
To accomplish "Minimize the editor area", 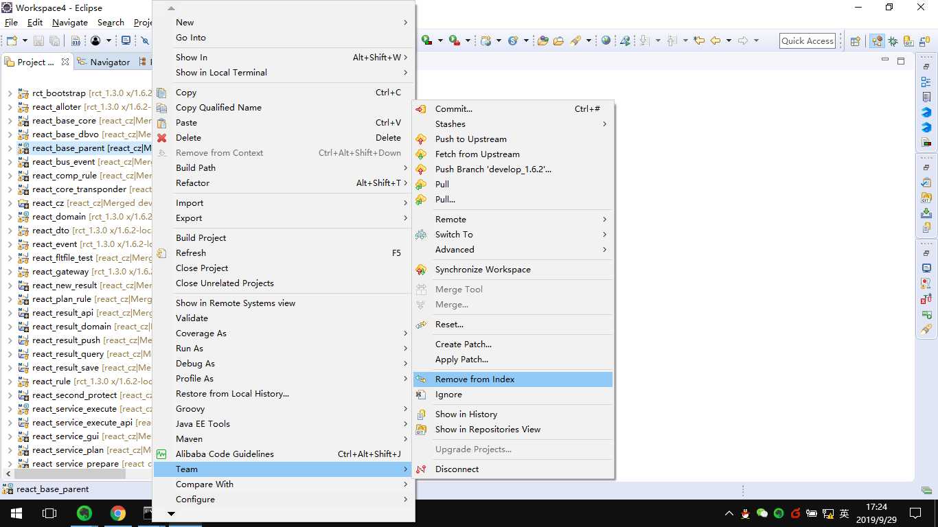I will coord(885,60).
